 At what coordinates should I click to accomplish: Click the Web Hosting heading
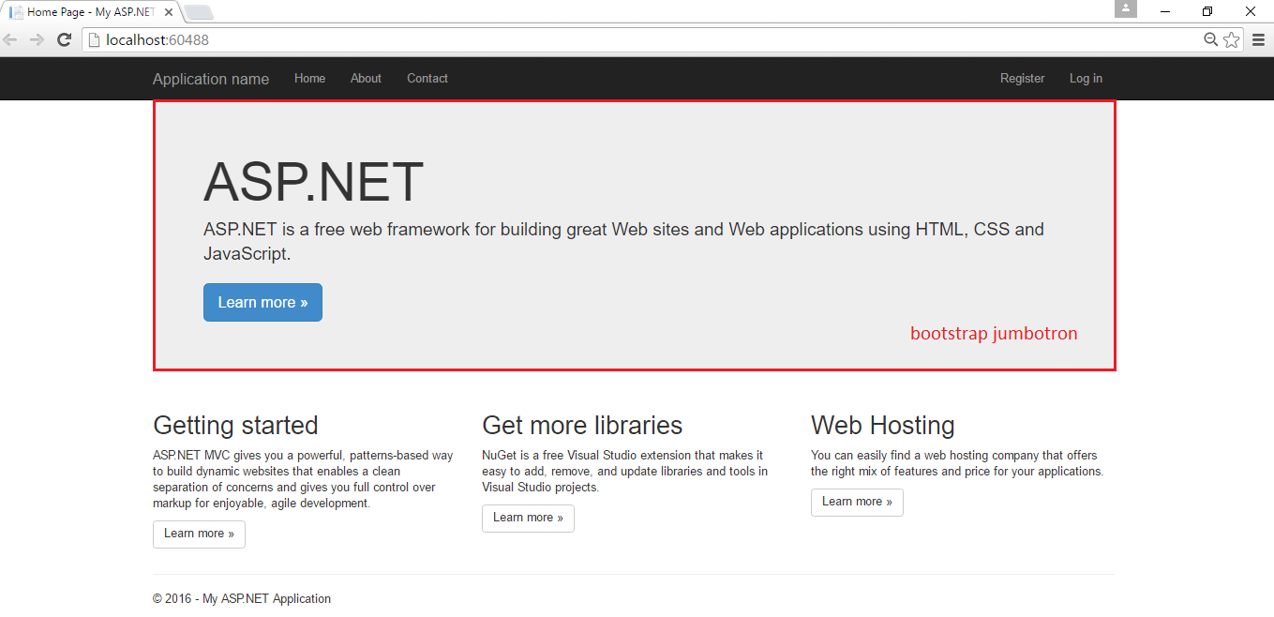883,425
